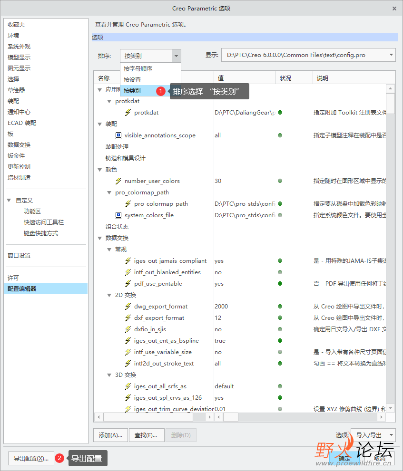The height and width of the screenshot is (471, 403).
Task: Choose 按字母顺序 sort option
Action: click(x=150, y=69)
